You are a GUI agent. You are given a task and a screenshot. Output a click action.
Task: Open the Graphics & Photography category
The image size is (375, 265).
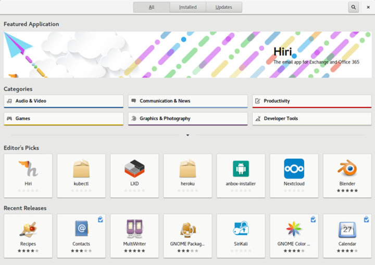point(187,119)
